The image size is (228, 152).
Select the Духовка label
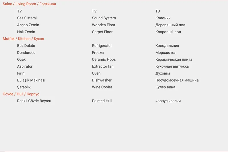point(163,73)
